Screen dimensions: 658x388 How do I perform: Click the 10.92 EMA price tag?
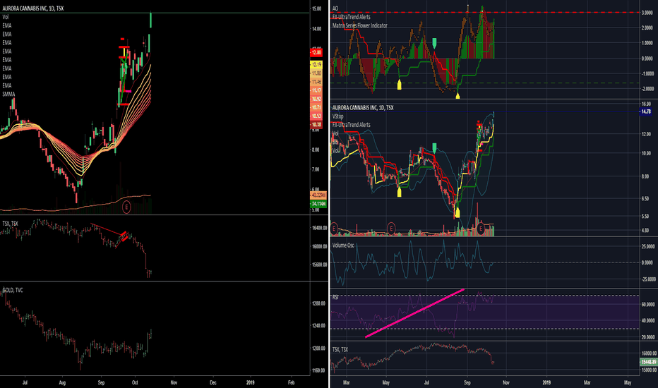click(316, 99)
